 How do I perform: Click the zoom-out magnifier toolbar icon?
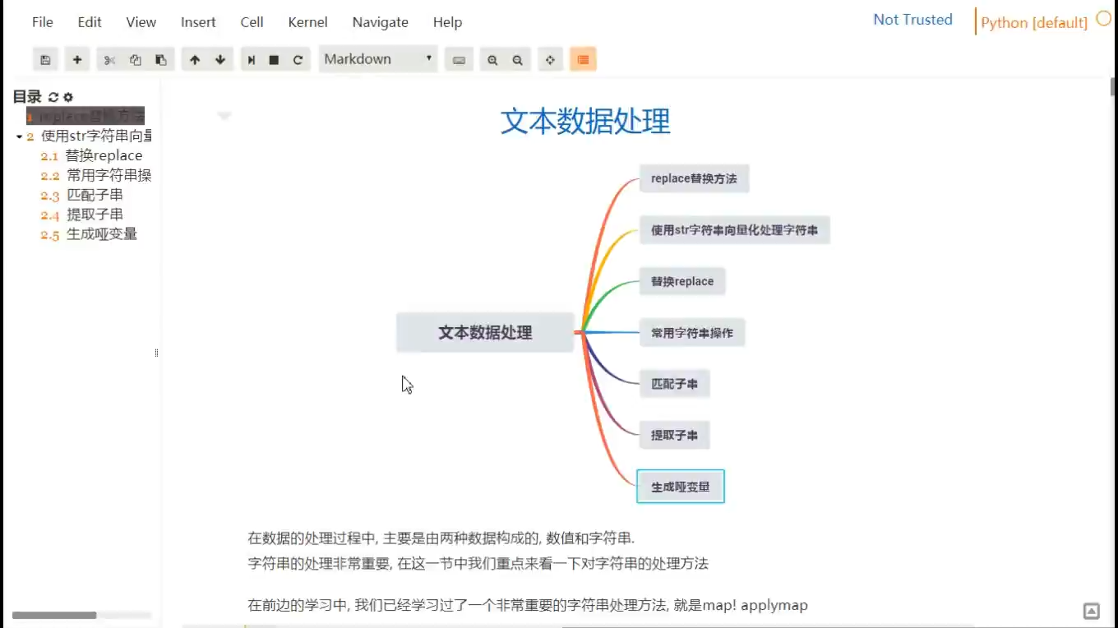517,60
